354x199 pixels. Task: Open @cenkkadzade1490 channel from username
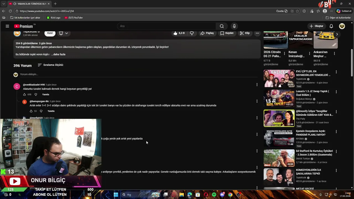pos(34,85)
